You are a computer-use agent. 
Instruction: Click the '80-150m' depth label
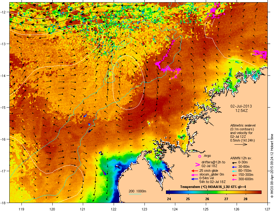[x=245, y=171]
